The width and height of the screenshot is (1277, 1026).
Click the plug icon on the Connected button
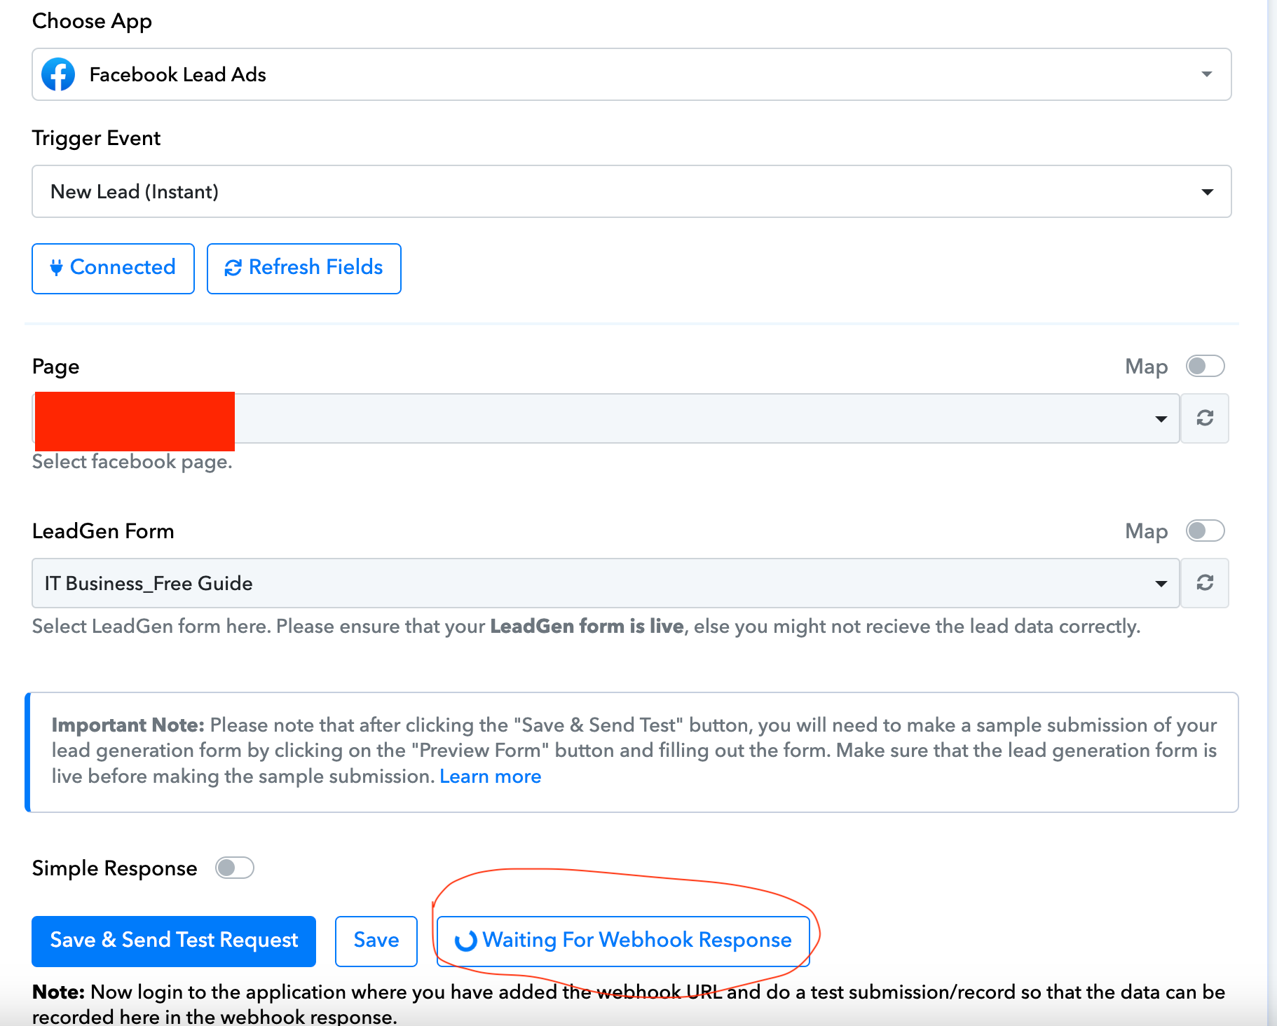(x=57, y=267)
